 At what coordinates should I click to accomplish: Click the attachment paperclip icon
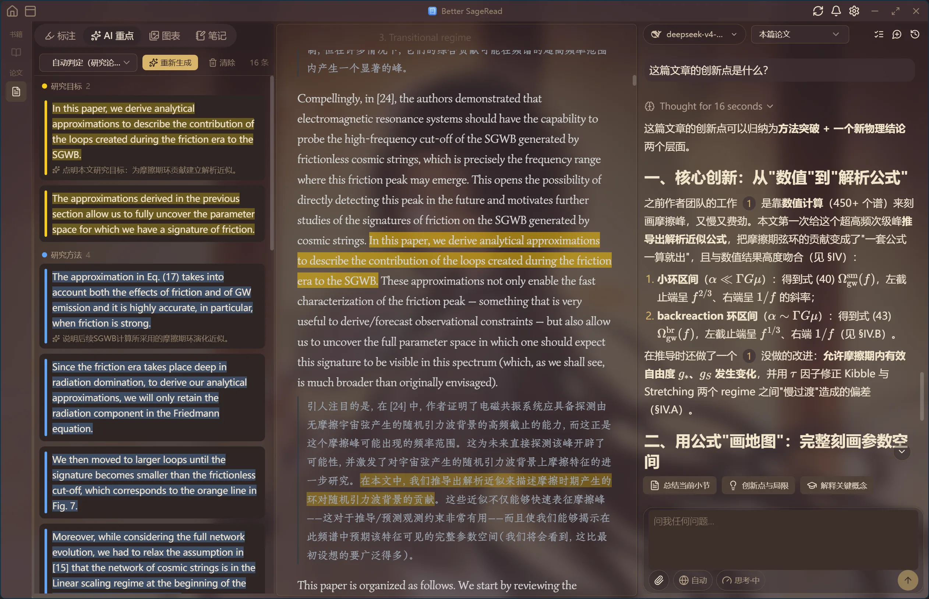[659, 580]
